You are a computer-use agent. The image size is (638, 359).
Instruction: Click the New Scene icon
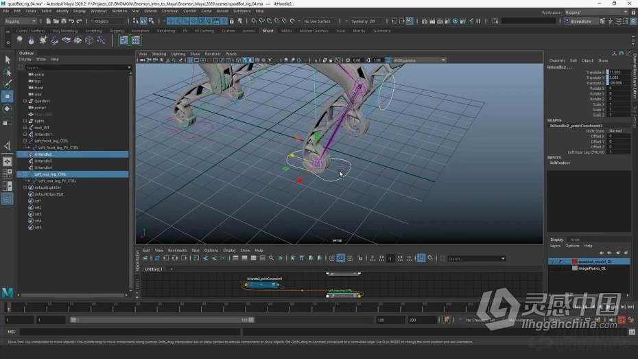(x=48, y=21)
